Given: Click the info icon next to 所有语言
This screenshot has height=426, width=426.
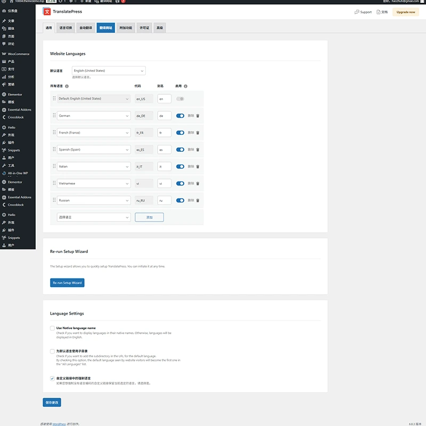Looking at the screenshot, I should tap(67, 86).
